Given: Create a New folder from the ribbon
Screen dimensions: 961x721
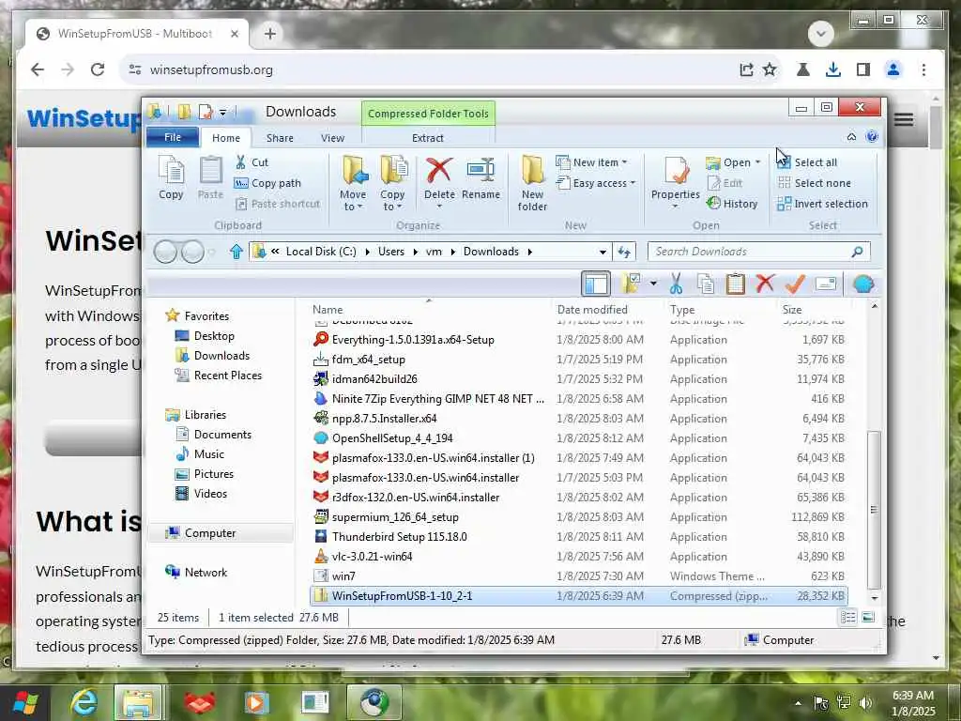Looking at the screenshot, I should point(532,183).
